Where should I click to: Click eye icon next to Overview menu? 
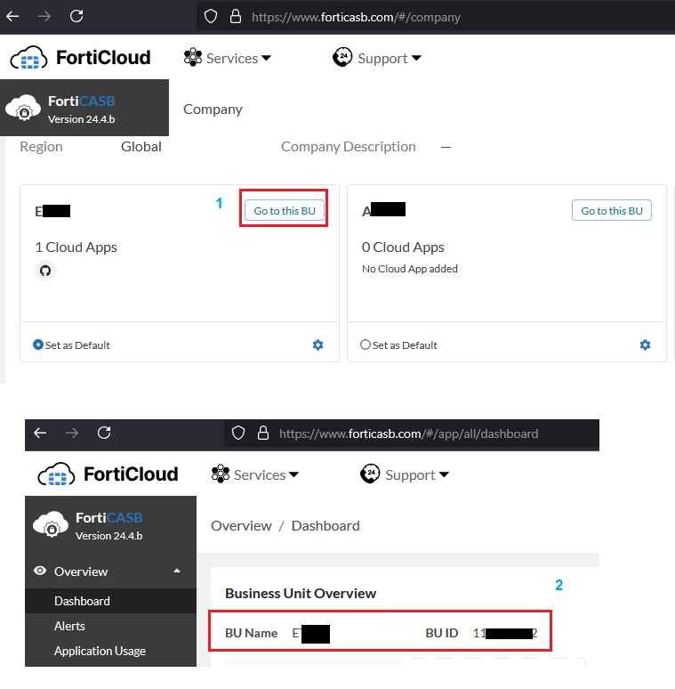[40, 571]
